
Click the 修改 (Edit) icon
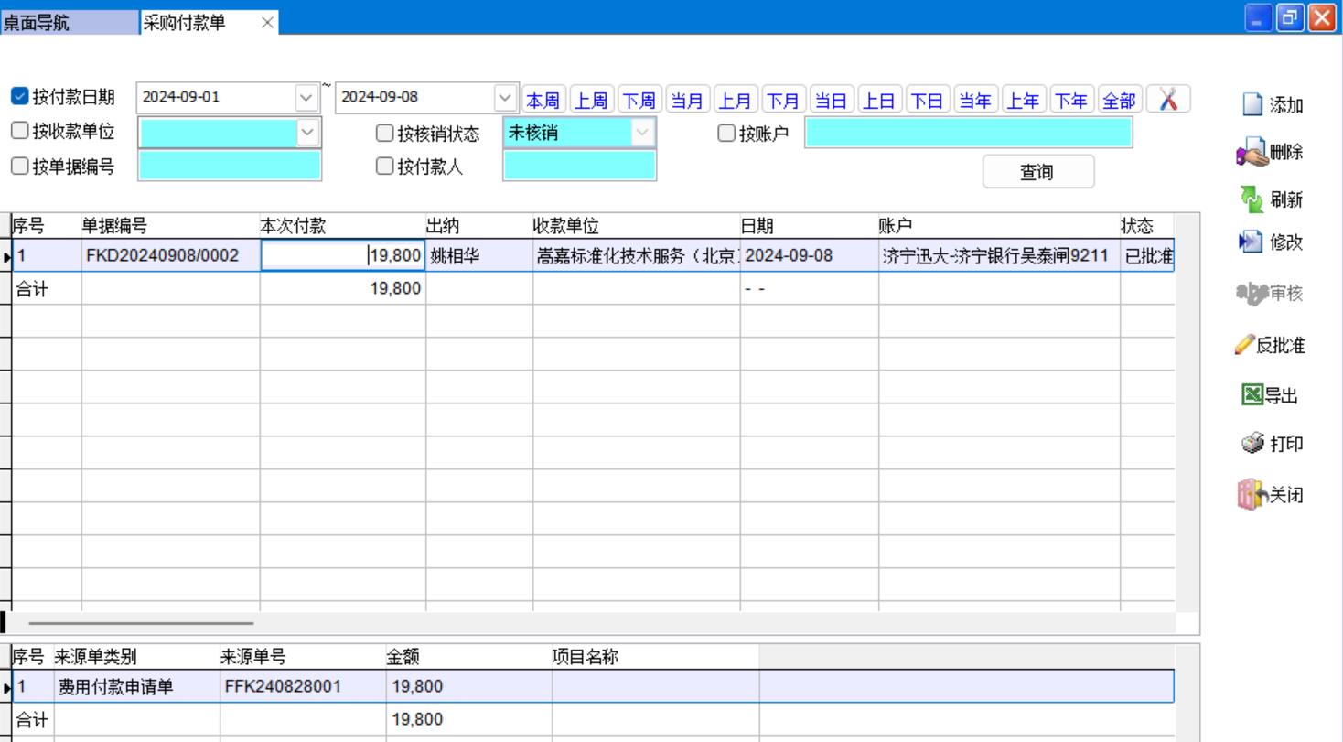(1250, 242)
